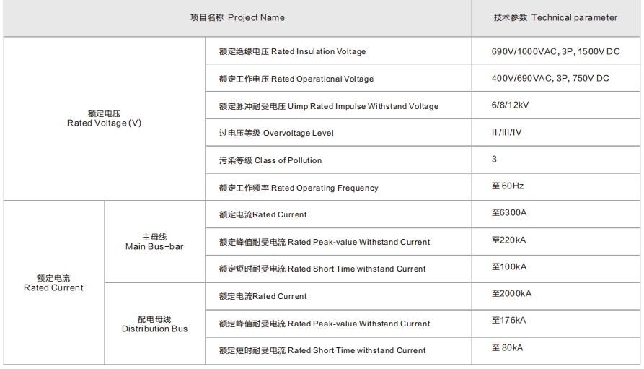Select the Rated Operational Voltage label
This screenshot has width=644, height=369.
tap(296, 79)
